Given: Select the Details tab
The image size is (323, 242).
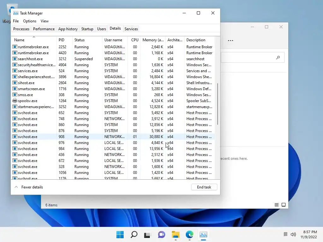Looking at the screenshot, I should [x=115, y=28].
